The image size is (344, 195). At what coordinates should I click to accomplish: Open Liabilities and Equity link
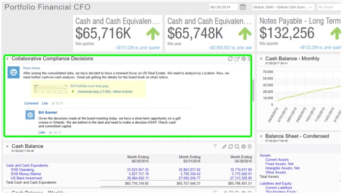pos(276,183)
